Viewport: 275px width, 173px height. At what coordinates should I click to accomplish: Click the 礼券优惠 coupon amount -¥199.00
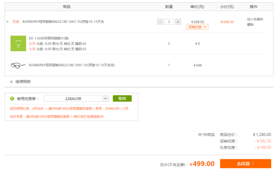tap(263, 147)
